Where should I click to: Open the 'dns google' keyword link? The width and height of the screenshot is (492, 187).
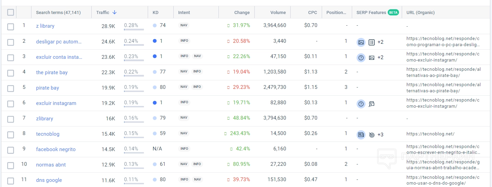coord(49,180)
